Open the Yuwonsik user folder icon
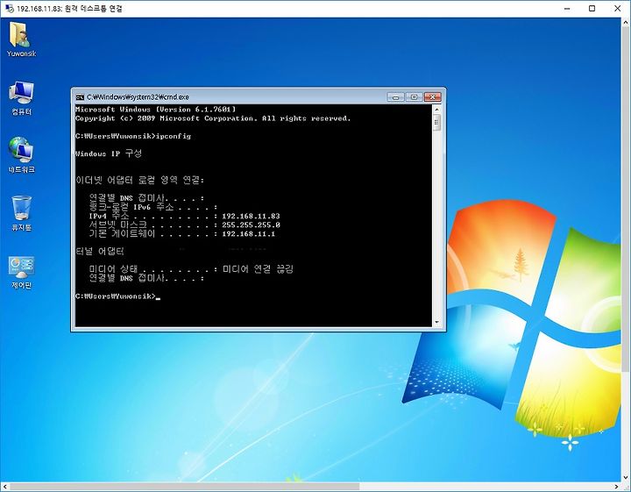631x492 pixels. tap(21, 39)
